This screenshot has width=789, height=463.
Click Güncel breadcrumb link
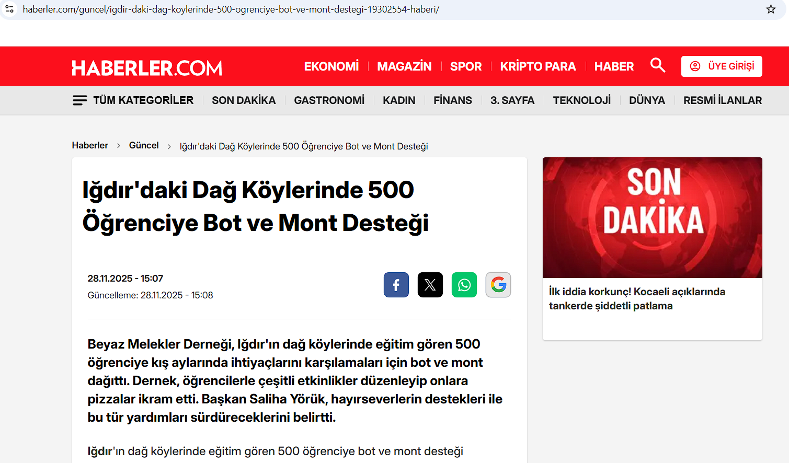[144, 145]
